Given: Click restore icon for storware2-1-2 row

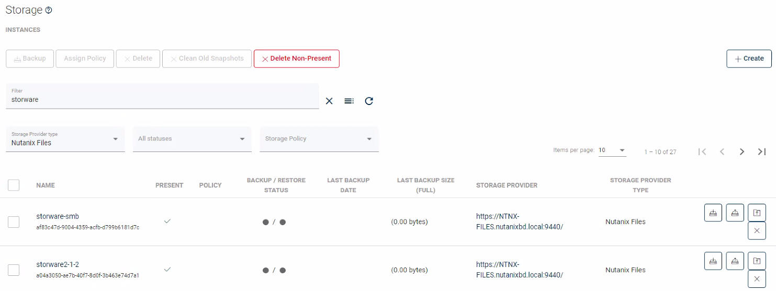Looking at the screenshot, I should (x=735, y=261).
